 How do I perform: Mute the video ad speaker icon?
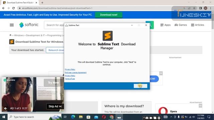pyautogui.click(x=5, y=108)
